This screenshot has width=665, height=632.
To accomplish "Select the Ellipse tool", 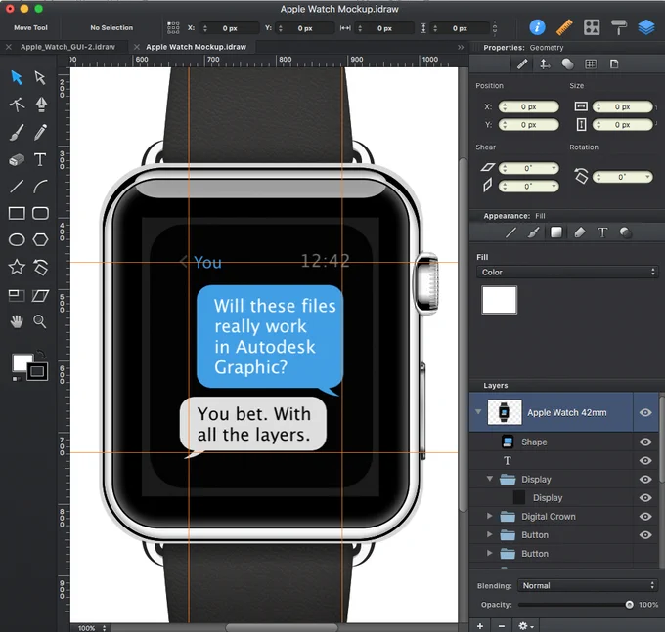I will 17,239.
